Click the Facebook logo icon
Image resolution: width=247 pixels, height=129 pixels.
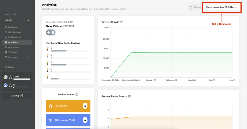[6, 85]
